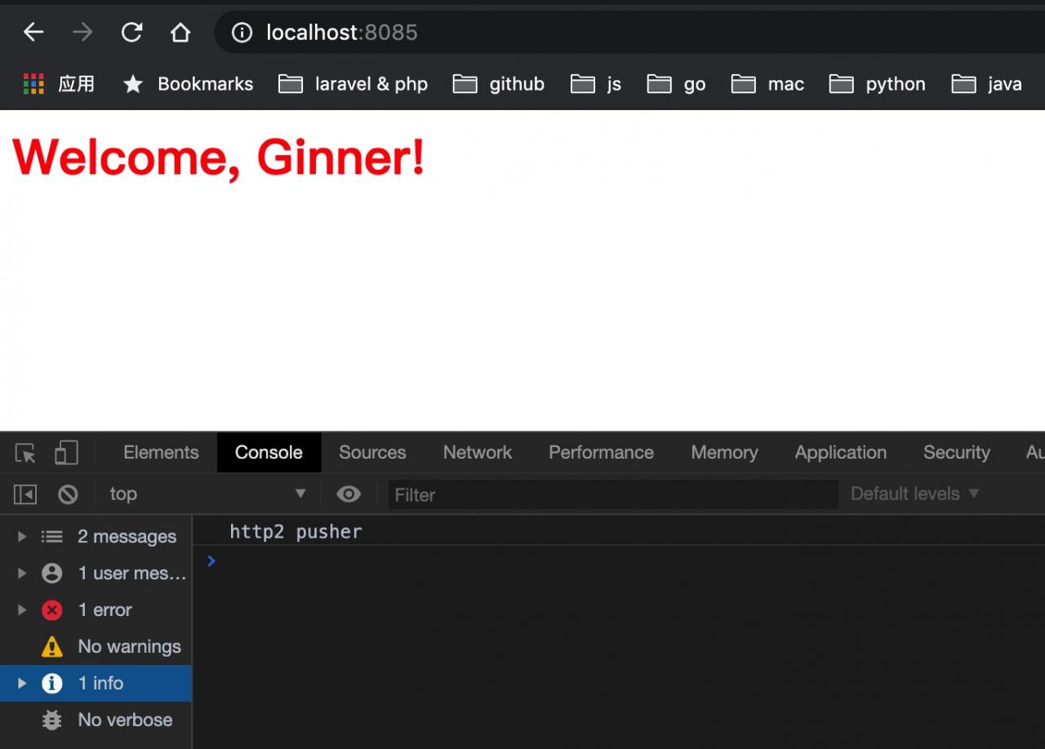Click the 'http2 pusher' console message

coord(296,532)
